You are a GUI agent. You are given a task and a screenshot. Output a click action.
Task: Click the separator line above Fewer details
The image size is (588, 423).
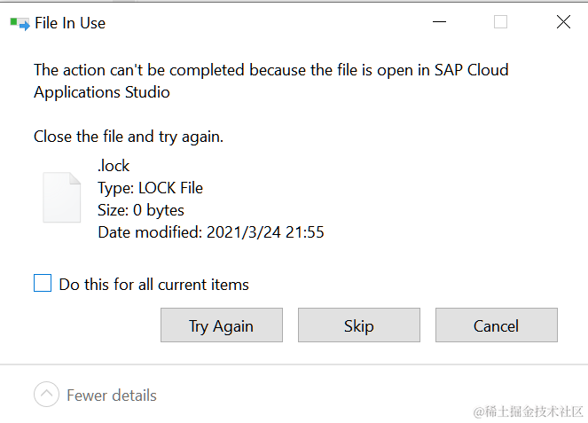294,364
